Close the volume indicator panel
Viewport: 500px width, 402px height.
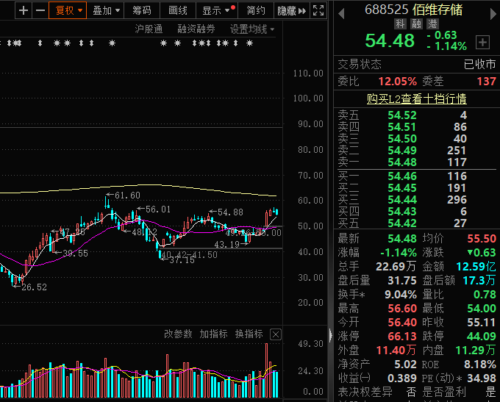point(276,334)
